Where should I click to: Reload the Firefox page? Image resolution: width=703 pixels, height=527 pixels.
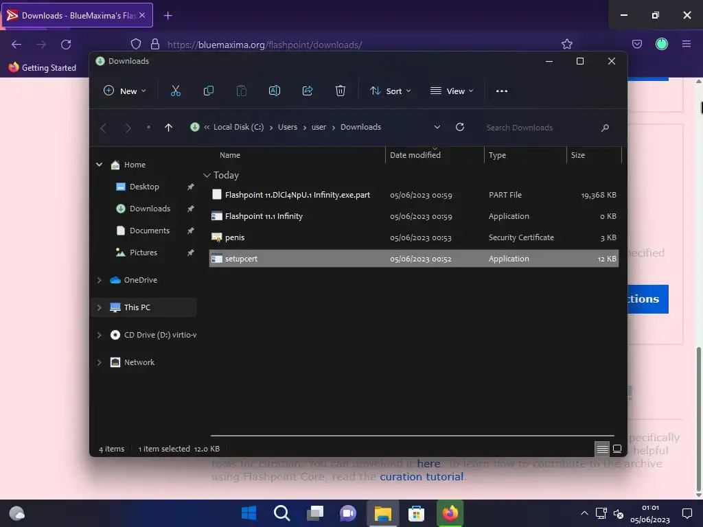(66, 45)
